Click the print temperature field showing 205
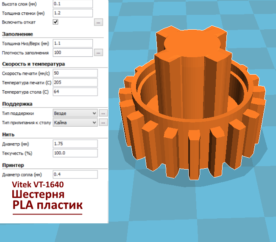Screen dimensions: 276x242 pyautogui.click(x=75, y=82)
